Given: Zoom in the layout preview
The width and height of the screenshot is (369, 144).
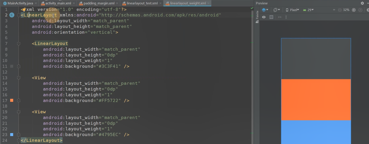Looking at the screenshot, I should tap(354, 10).
